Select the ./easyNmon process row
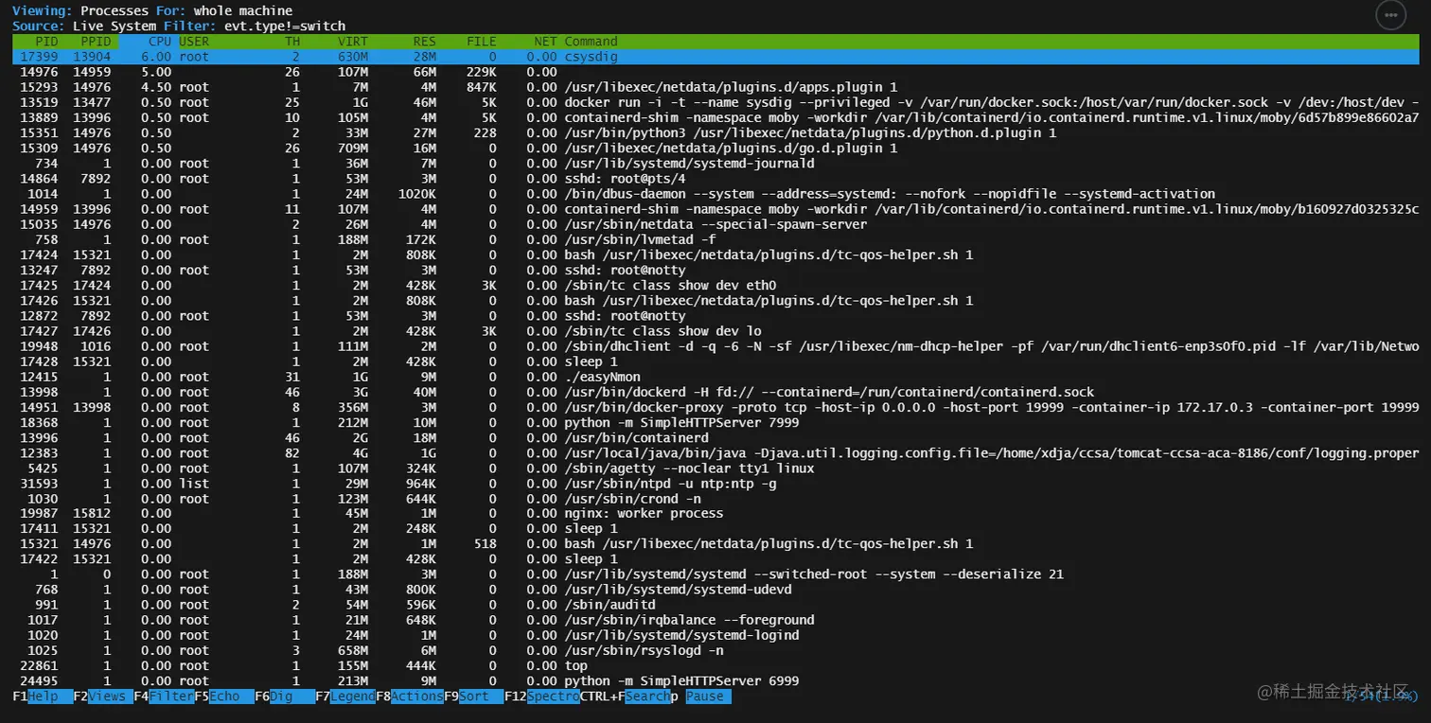The height and width of the screenshot is (723, 1431). (715, 377)
